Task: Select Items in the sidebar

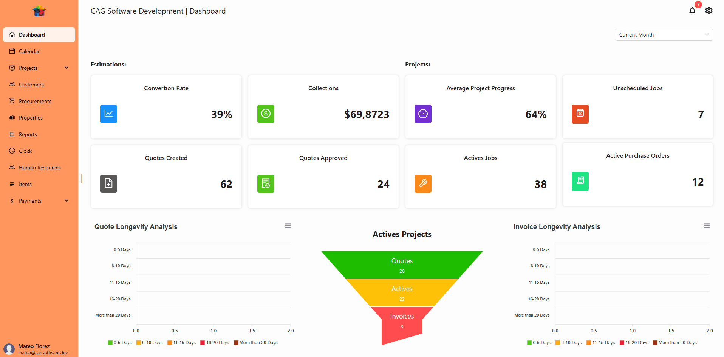Action: click(x=25, y=184)
